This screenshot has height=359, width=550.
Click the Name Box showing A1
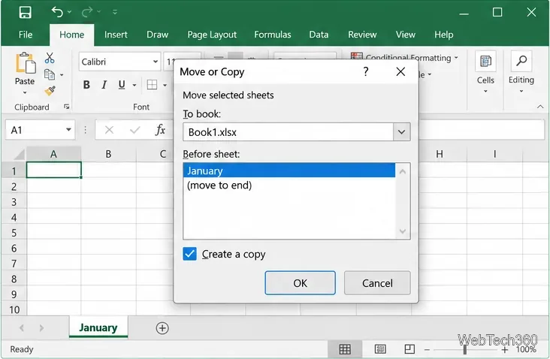point(34,130)
